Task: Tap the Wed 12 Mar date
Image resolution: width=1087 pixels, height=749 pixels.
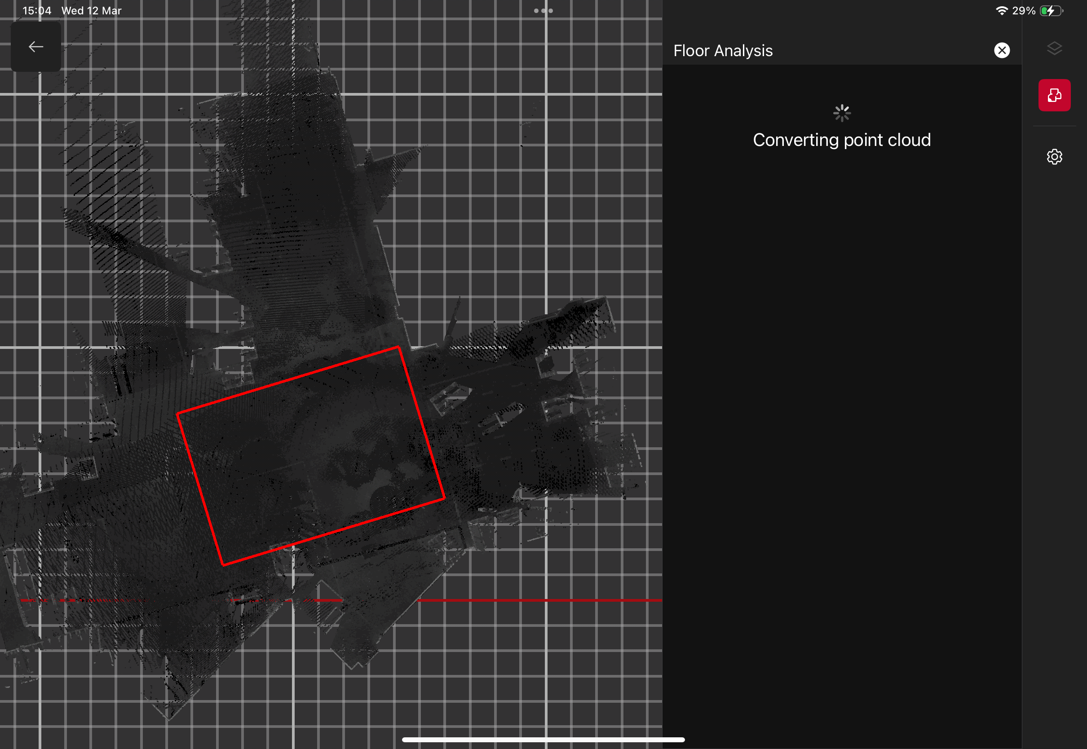Action: 92,11
